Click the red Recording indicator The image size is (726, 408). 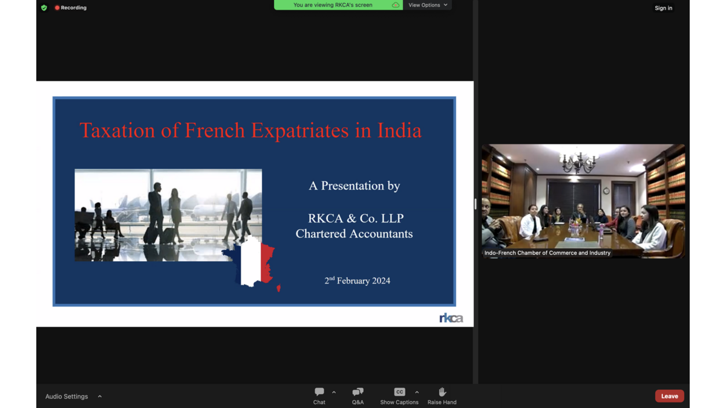click(x=71, y=8)
